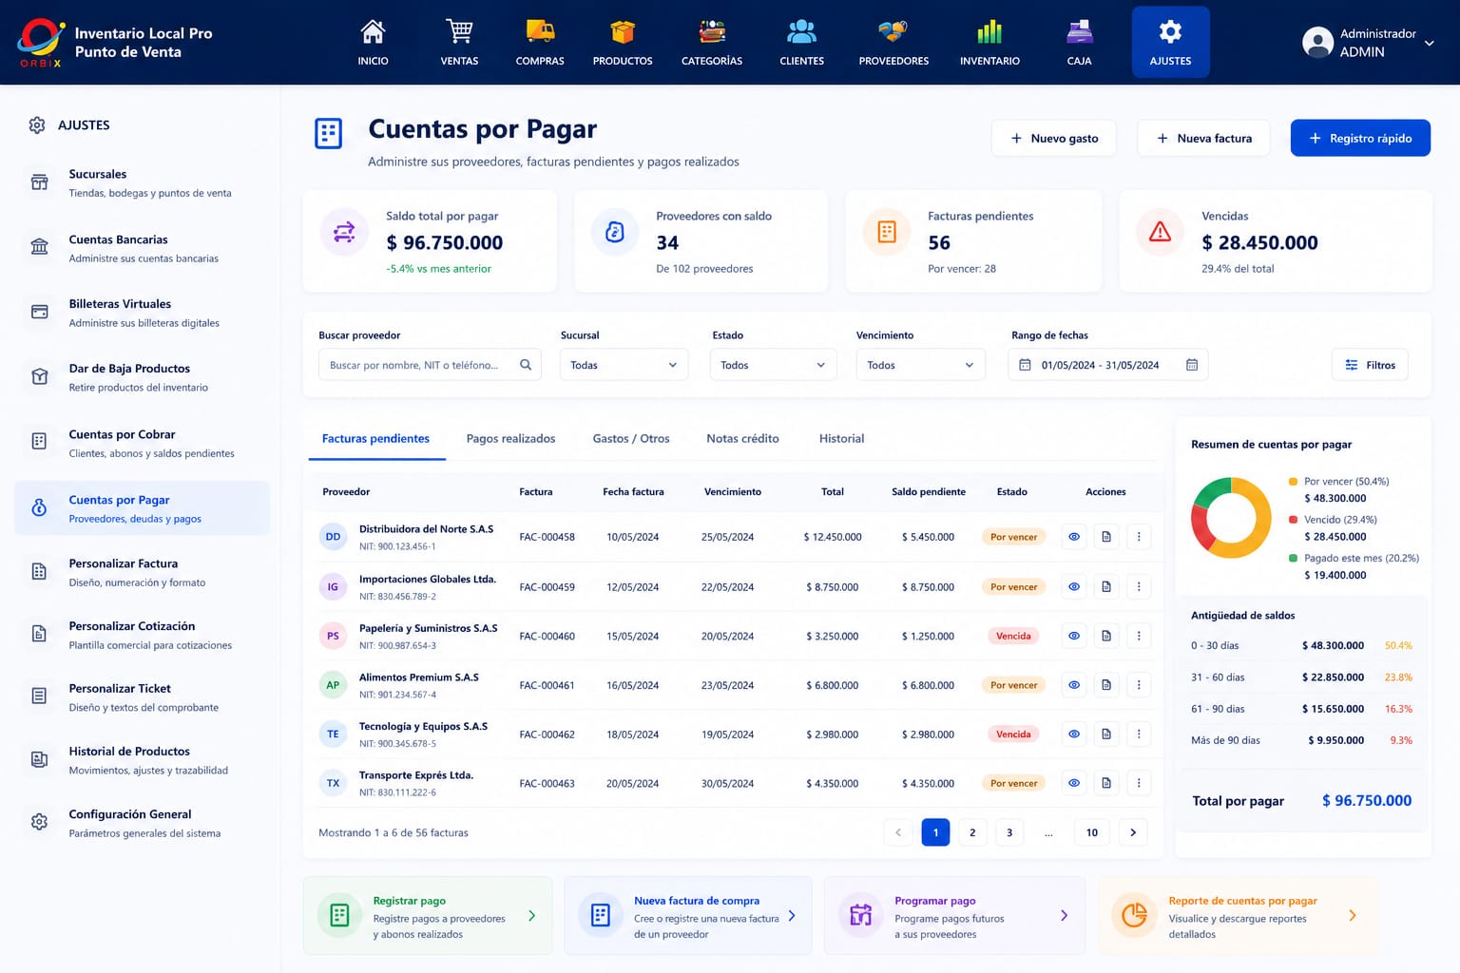Open more actions menu for Transporte Exprés
Screen dimensions: 1460x973
[1139, 783]
